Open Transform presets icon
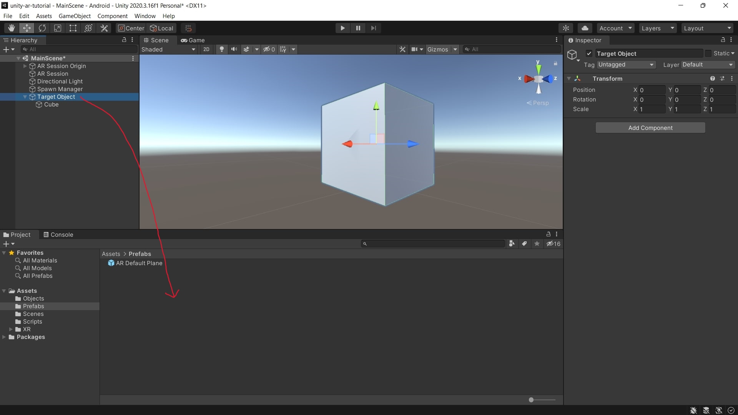Screen dimensions: 738x415 722,78
